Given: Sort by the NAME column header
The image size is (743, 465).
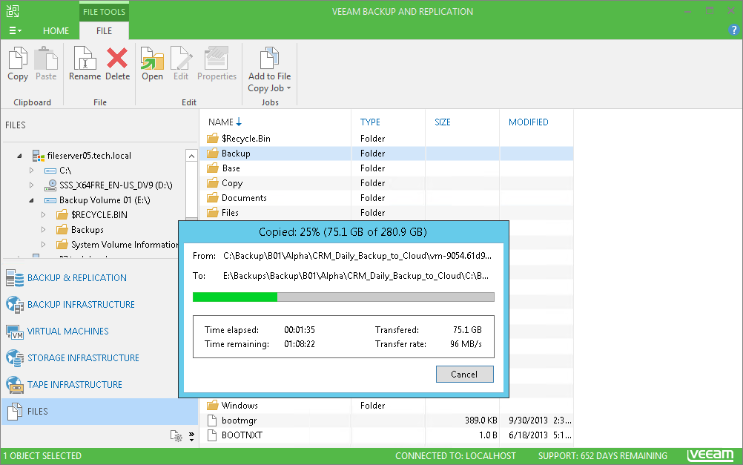Looking at the screenshot, I should [x=225, y=122].
